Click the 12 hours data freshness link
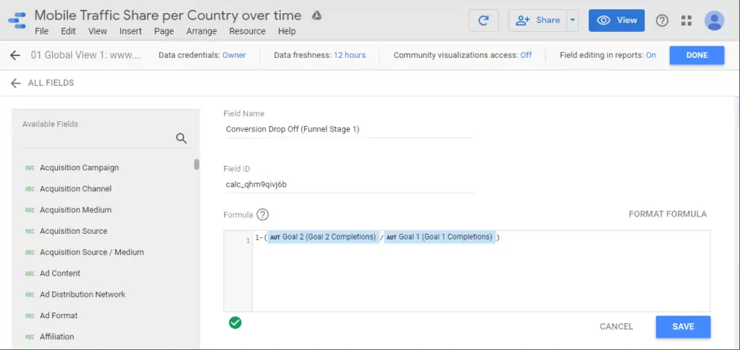740x350 pixels. (x=350, y=55)
